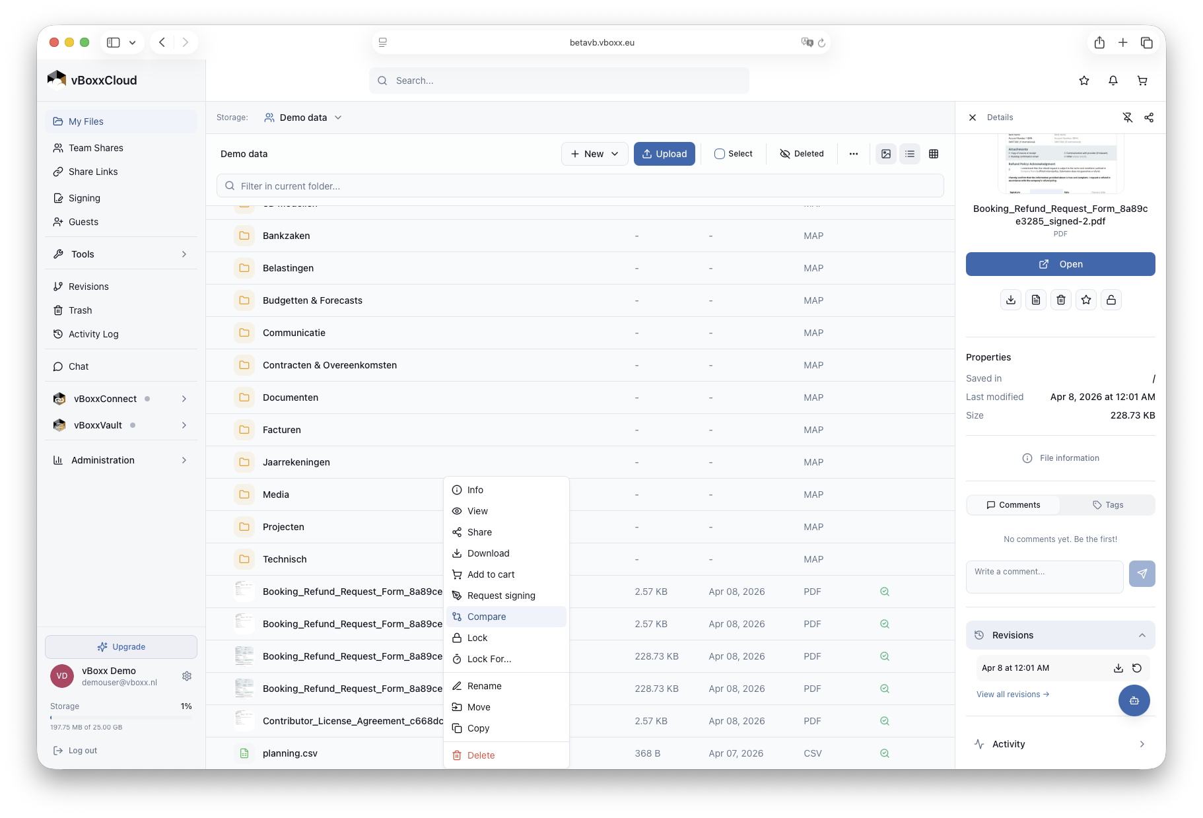Restore the Apr 8 revision
This screenshot has width=1203, height=818.
(1137, 668)
